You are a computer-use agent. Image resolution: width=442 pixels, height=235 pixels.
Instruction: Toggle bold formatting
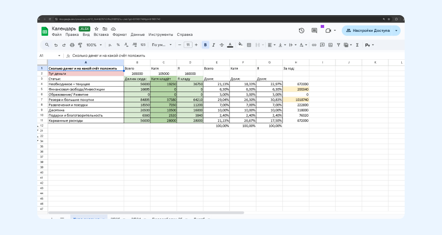coord(205,45)
